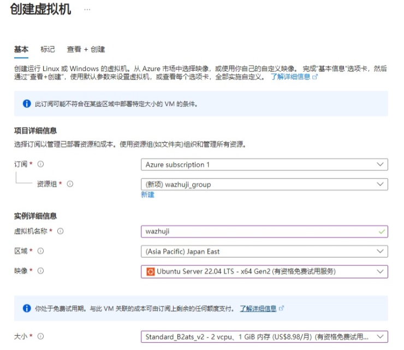Click the 大小 field label
This screenshot has width=404, height=350.
(21, 336)
